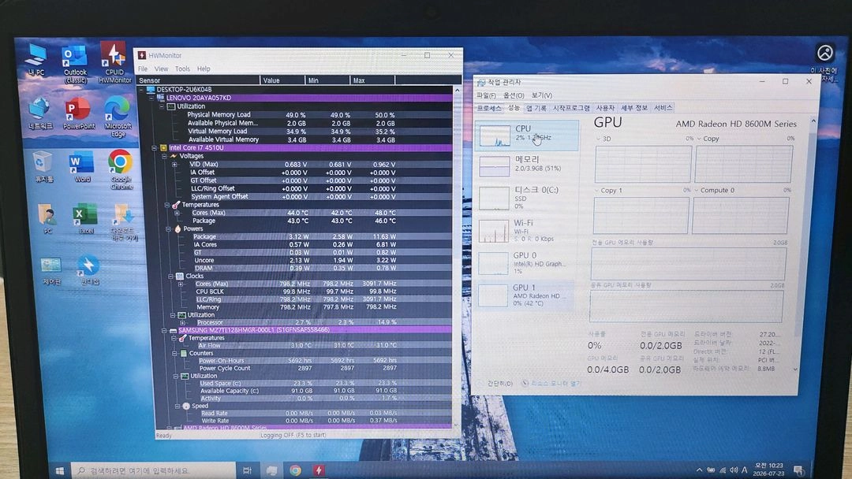Screen dimensions: 852x479
Task: Open the Excel desktop shortcut
Action: pyautogui.click(x=84, y=218)
